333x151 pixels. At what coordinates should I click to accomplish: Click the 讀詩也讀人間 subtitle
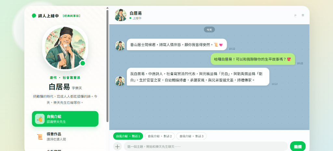[x=56, y=139]
